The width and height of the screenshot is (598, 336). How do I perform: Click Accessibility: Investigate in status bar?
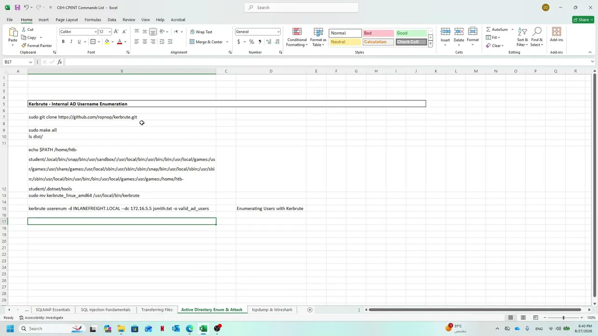(x=41, y=318)
